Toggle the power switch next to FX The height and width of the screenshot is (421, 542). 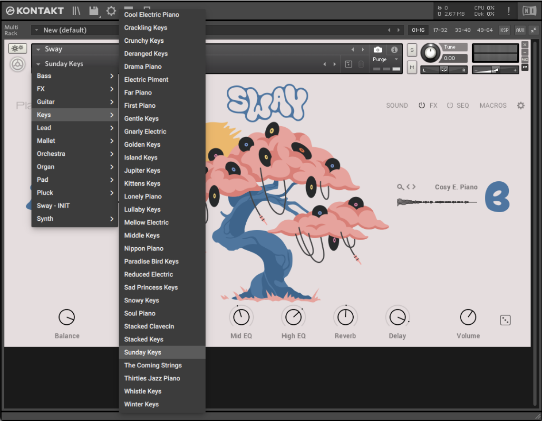pyautogui.click(x=422, y=105)
